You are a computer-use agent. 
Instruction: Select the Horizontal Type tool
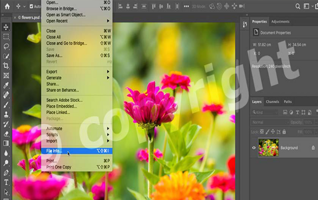click(x=6, y=183)
